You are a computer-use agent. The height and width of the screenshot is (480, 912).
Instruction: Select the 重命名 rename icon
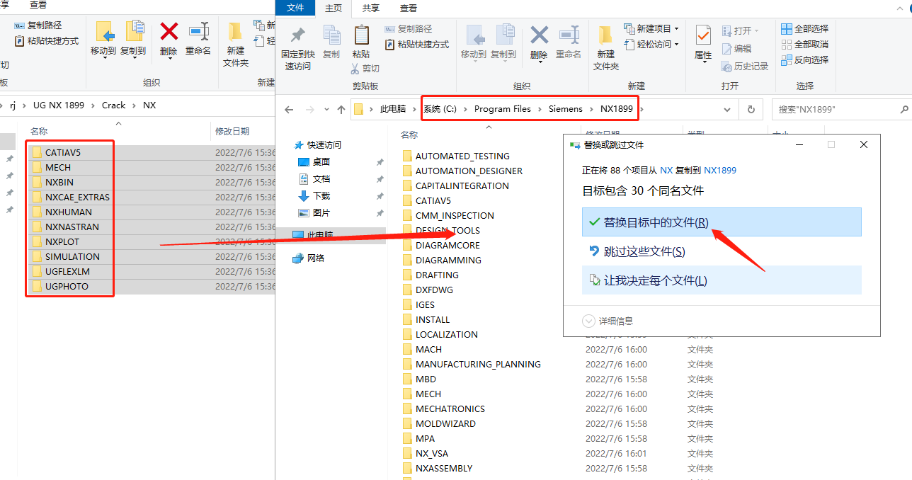coord(569,39)
